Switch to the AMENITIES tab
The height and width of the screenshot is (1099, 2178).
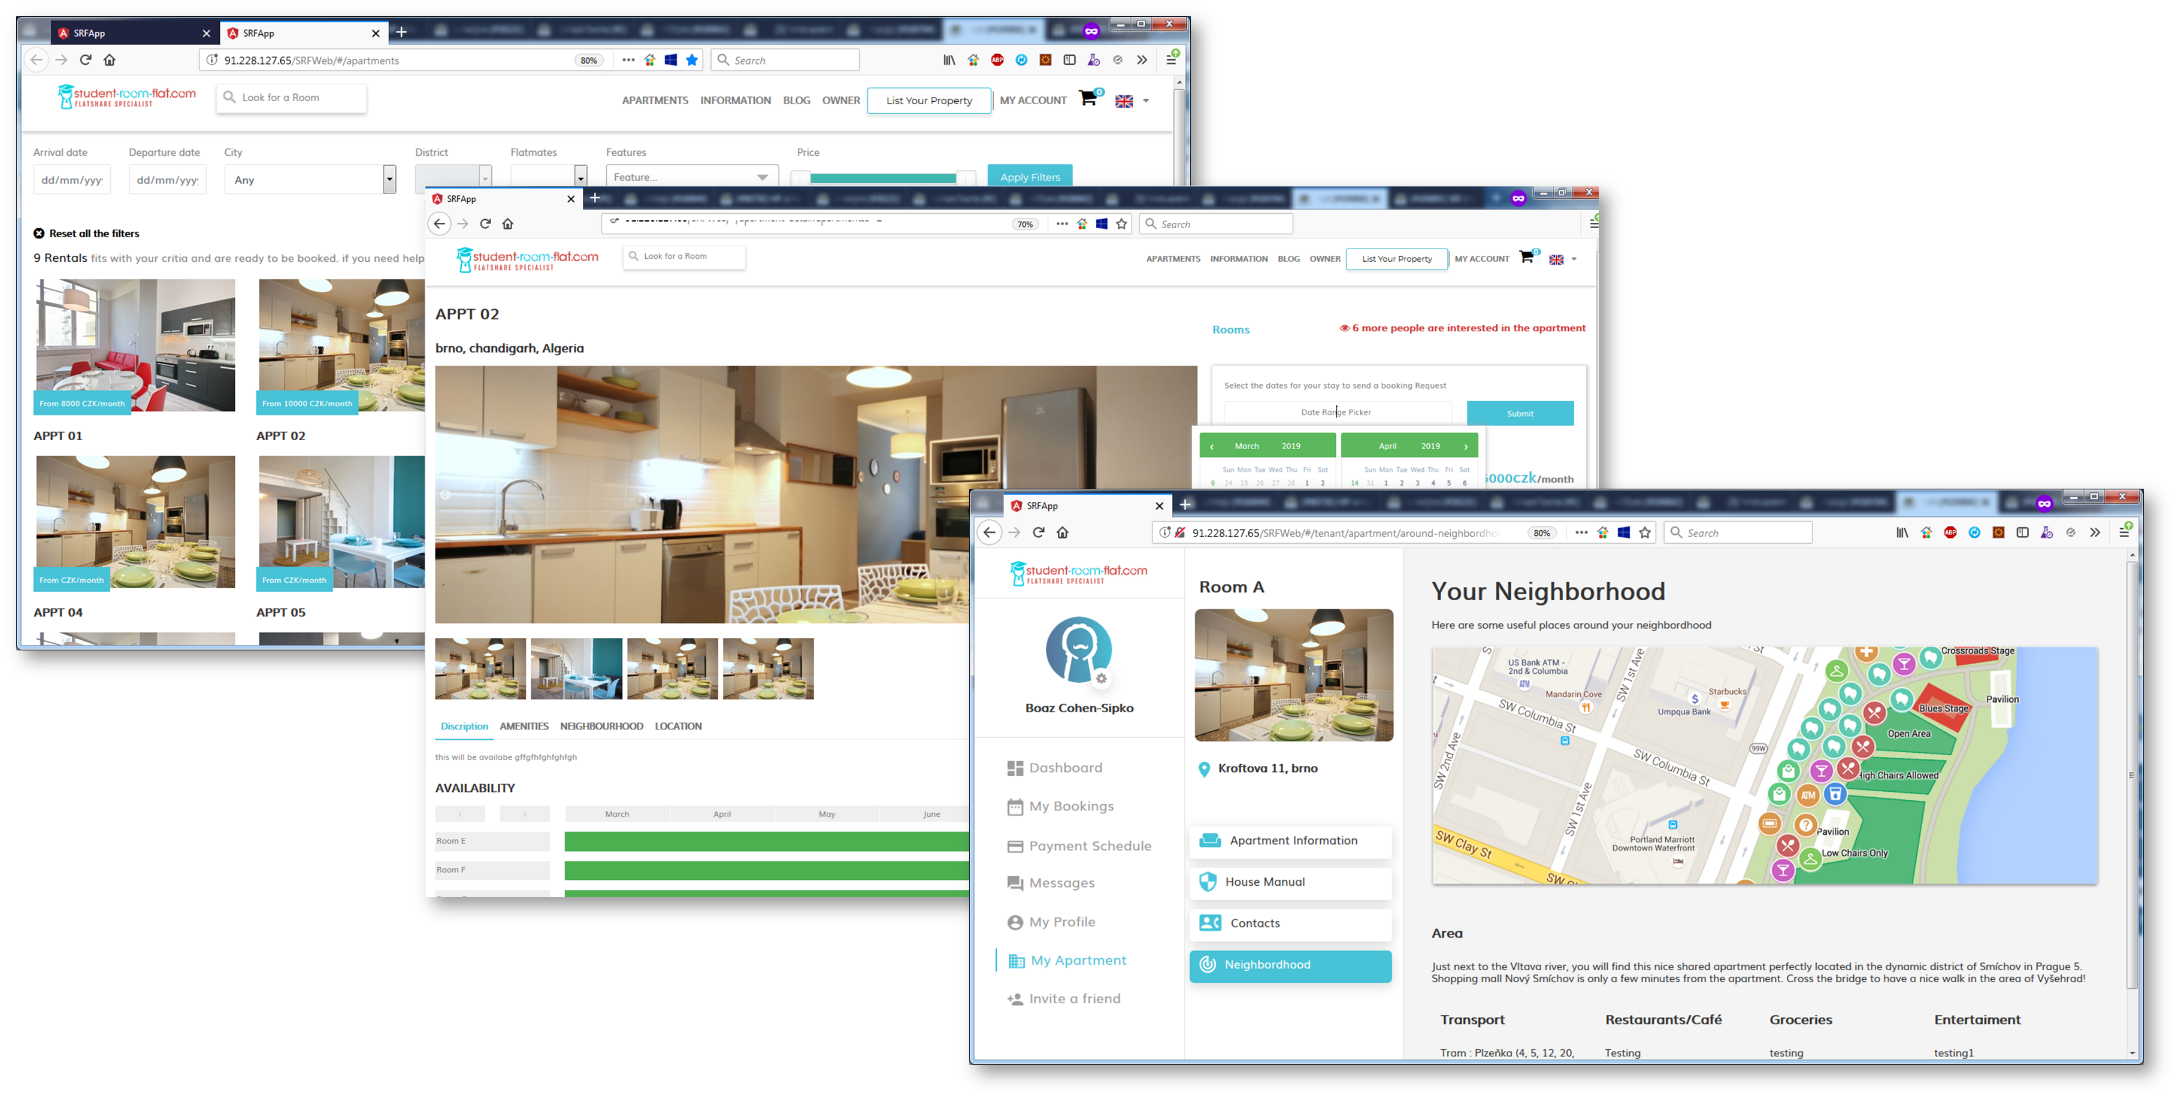pyautogui.click(x=524, y=726)
